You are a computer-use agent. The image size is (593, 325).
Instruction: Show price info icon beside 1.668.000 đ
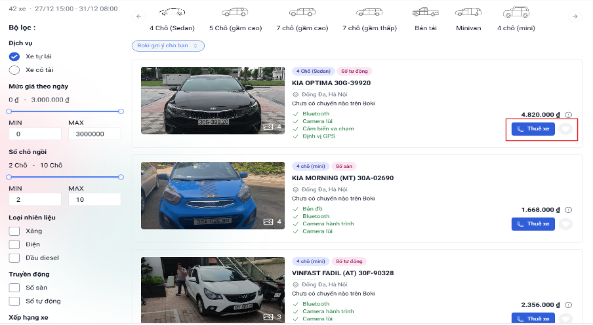pyautogui.click(x=569, y=210)
